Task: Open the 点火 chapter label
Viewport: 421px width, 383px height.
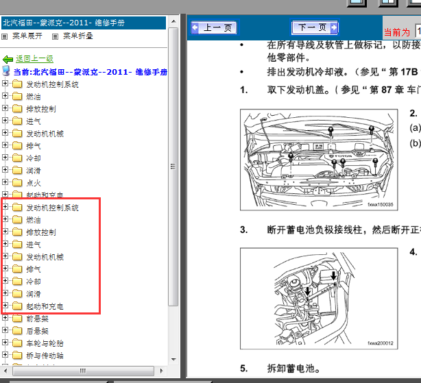Action: tap(34, 183)
